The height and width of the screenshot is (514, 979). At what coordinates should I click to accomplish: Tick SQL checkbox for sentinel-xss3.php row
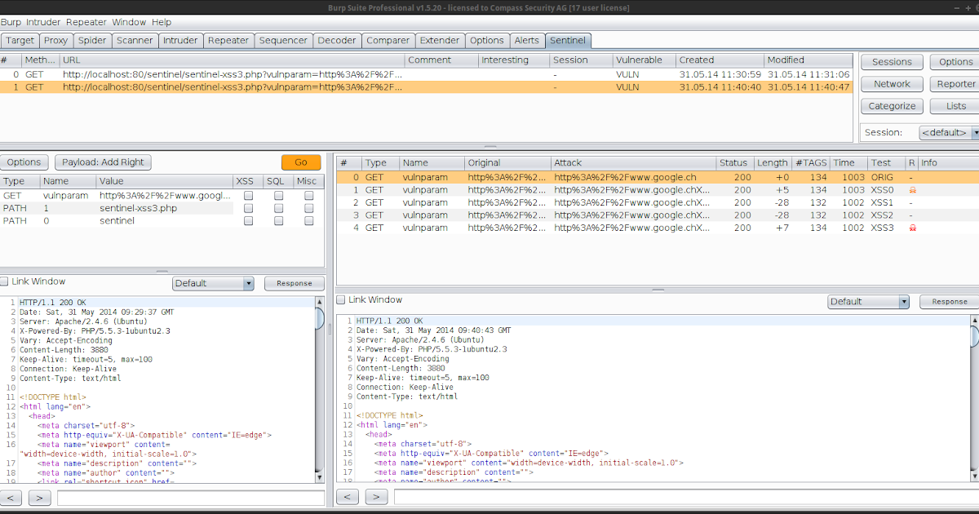(278, 209)
